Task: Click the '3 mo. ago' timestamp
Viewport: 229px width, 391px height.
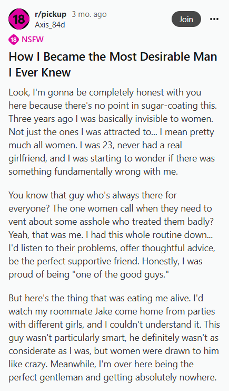Action: pos(89,14)
